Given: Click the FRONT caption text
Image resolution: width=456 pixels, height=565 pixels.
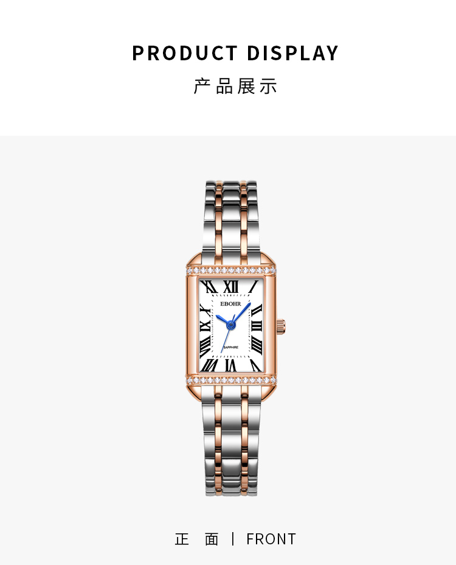Looking at the screenshot, I should click(x=271, y=539).
